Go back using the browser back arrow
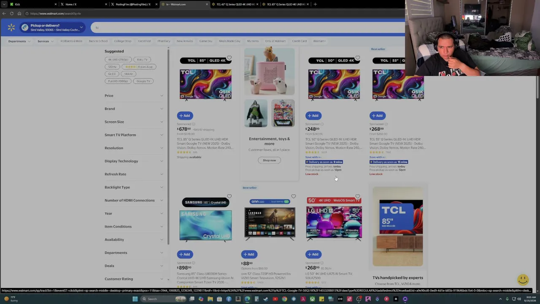This screenshot has height=304, width=540. pyautogui.click(x=4, y=14)
